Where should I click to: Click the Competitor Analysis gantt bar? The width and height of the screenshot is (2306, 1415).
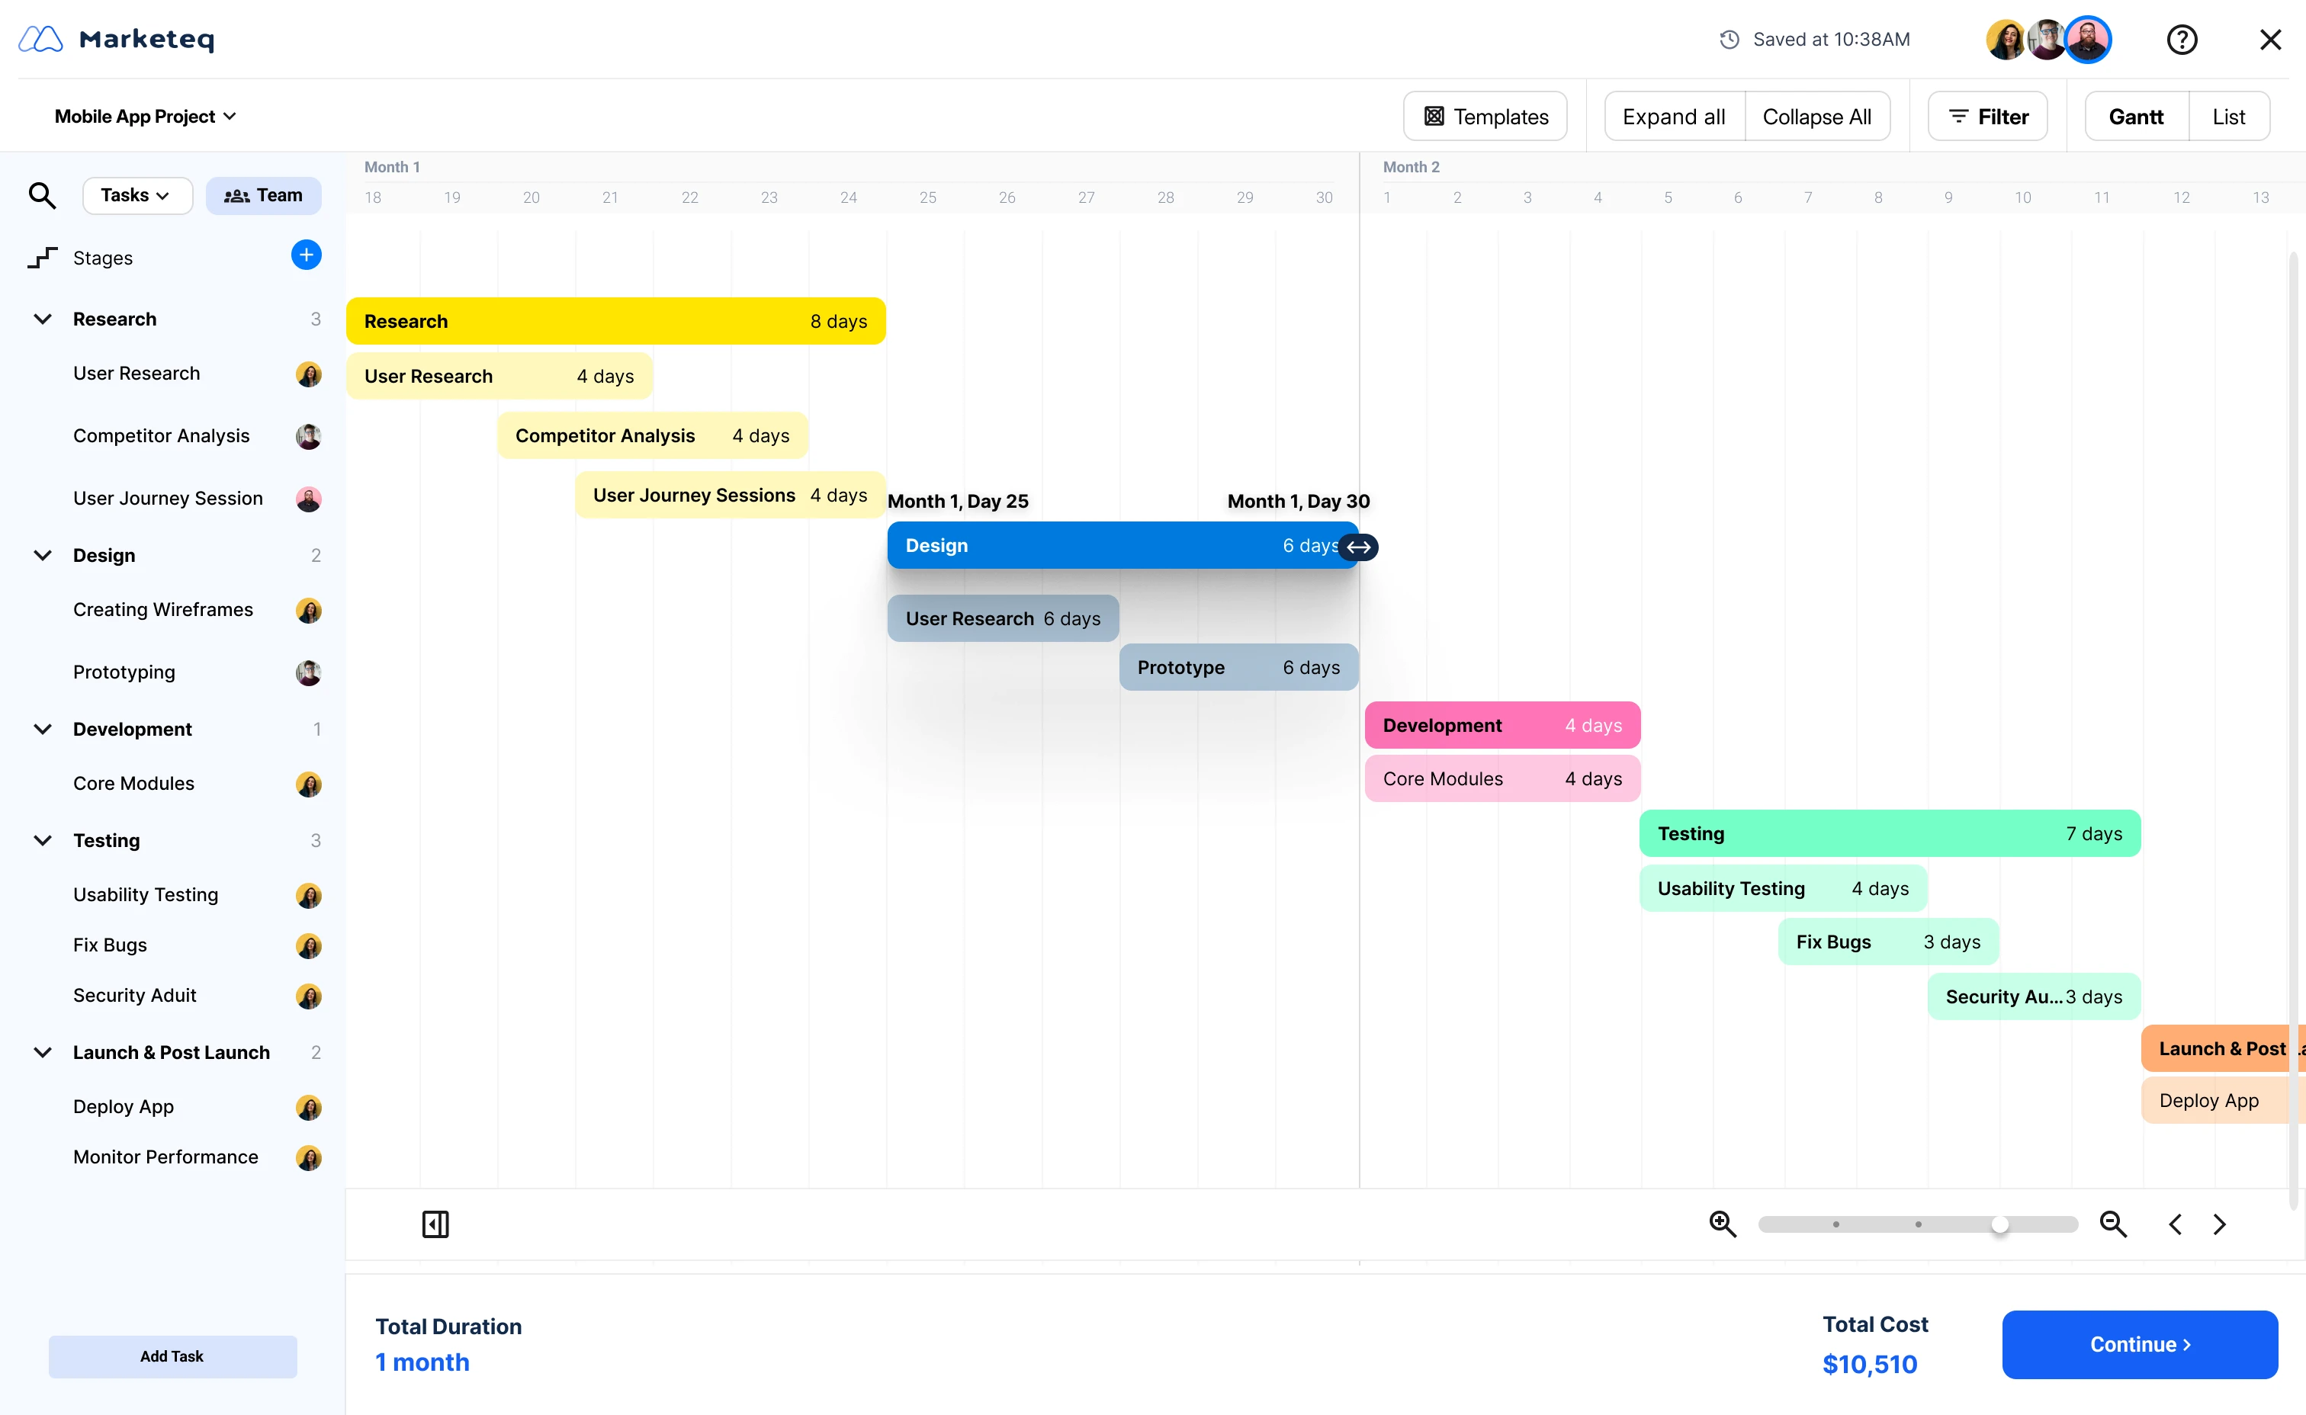click(652, 435)
